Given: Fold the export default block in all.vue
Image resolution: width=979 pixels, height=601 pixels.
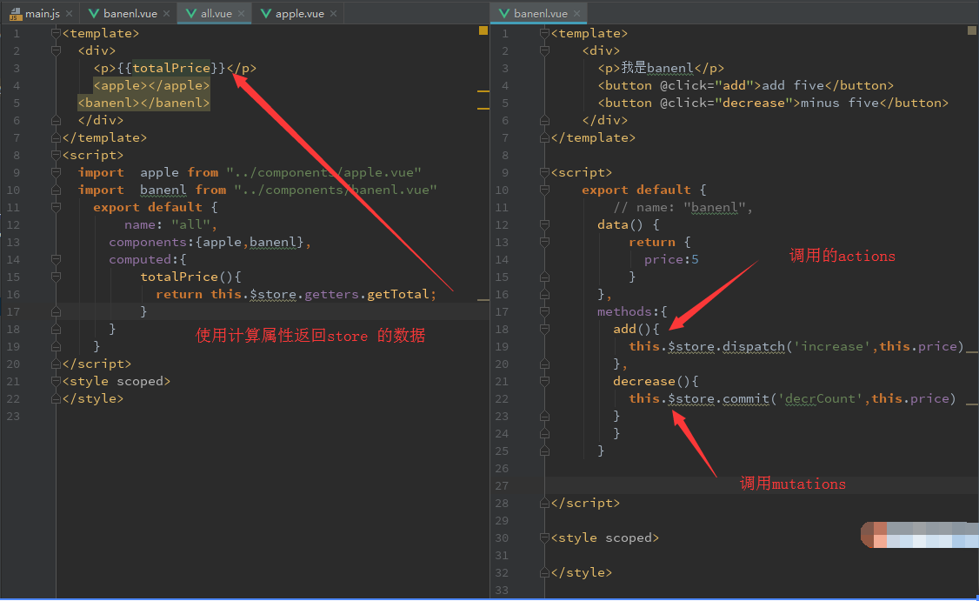Looking at the screenshot, I should (56, 207).
